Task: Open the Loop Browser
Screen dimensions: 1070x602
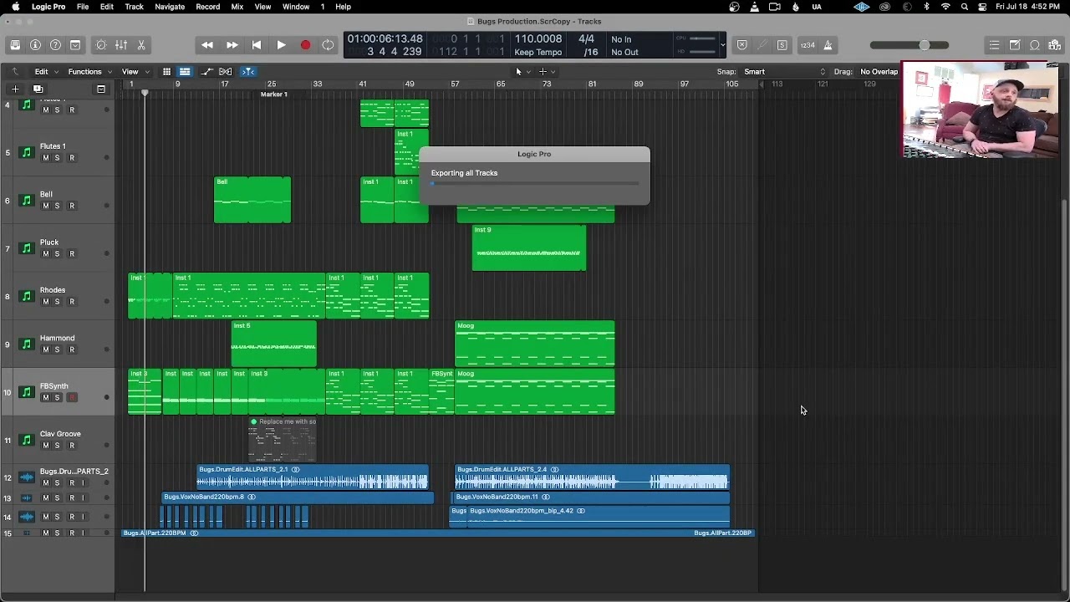Action: (1035, 45)
